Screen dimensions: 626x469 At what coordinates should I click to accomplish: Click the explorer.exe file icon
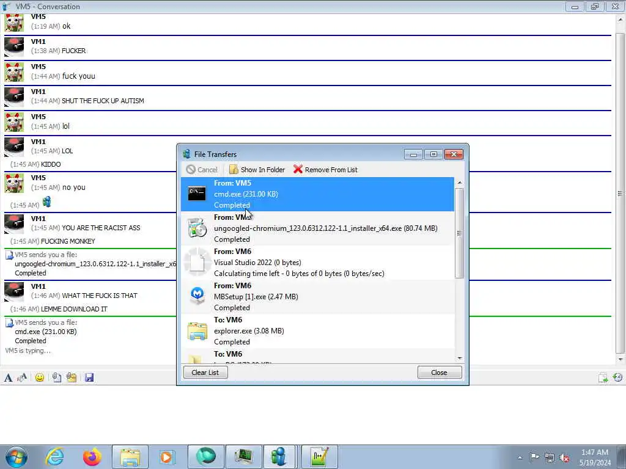197,331
